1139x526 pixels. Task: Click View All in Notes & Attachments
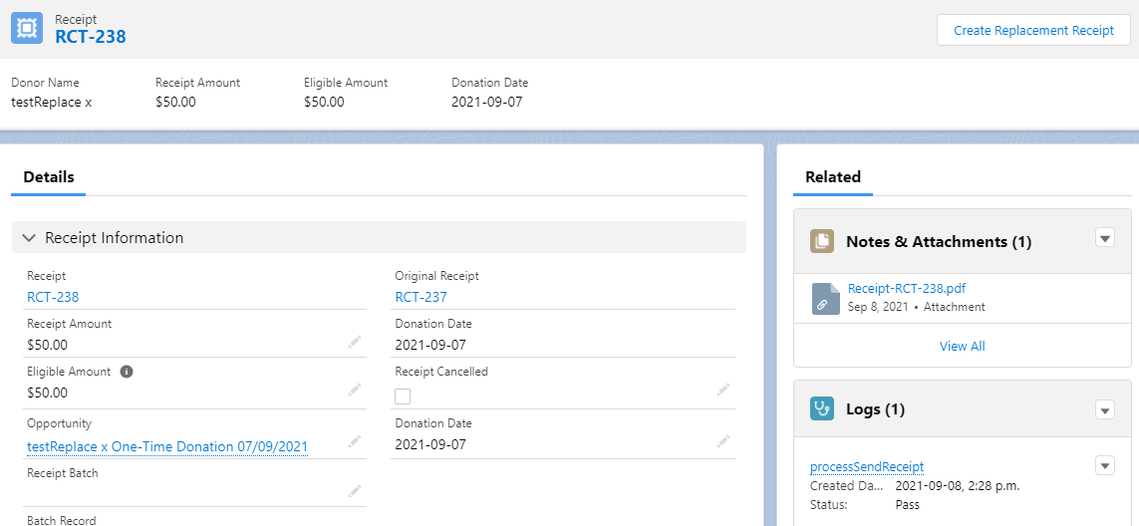962,346
